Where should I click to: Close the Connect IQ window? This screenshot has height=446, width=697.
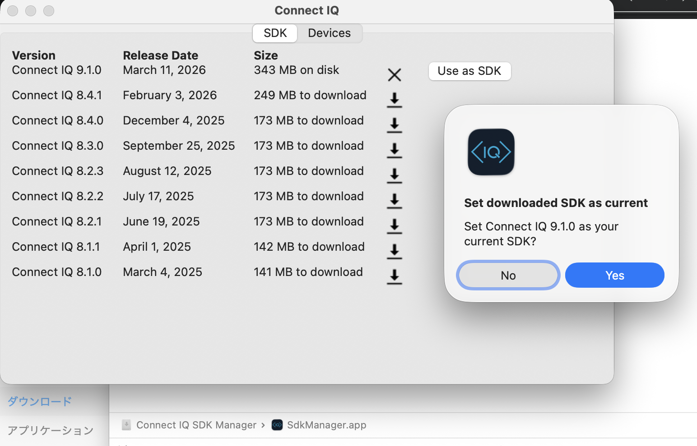(13, 11)
